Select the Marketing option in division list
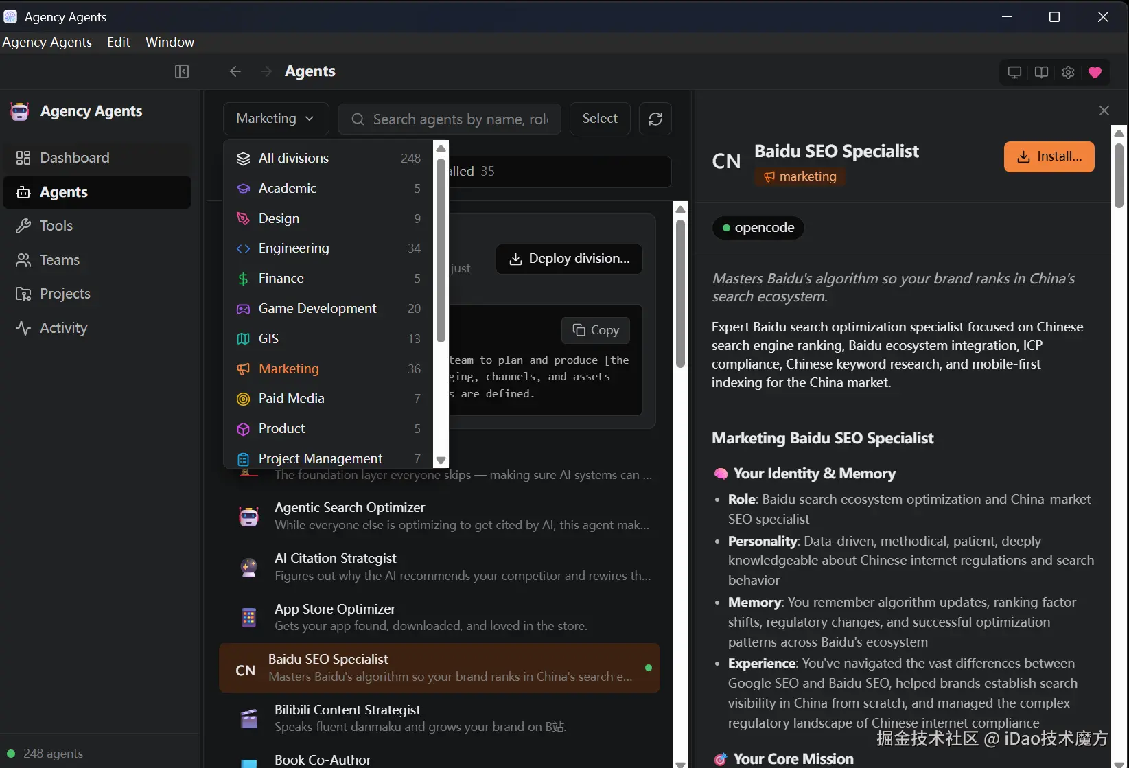The image size is (1129, 768). coord(328,369)
